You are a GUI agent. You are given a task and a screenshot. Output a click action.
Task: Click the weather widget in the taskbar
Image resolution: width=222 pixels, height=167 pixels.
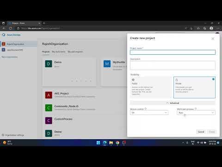click(7, 142)
